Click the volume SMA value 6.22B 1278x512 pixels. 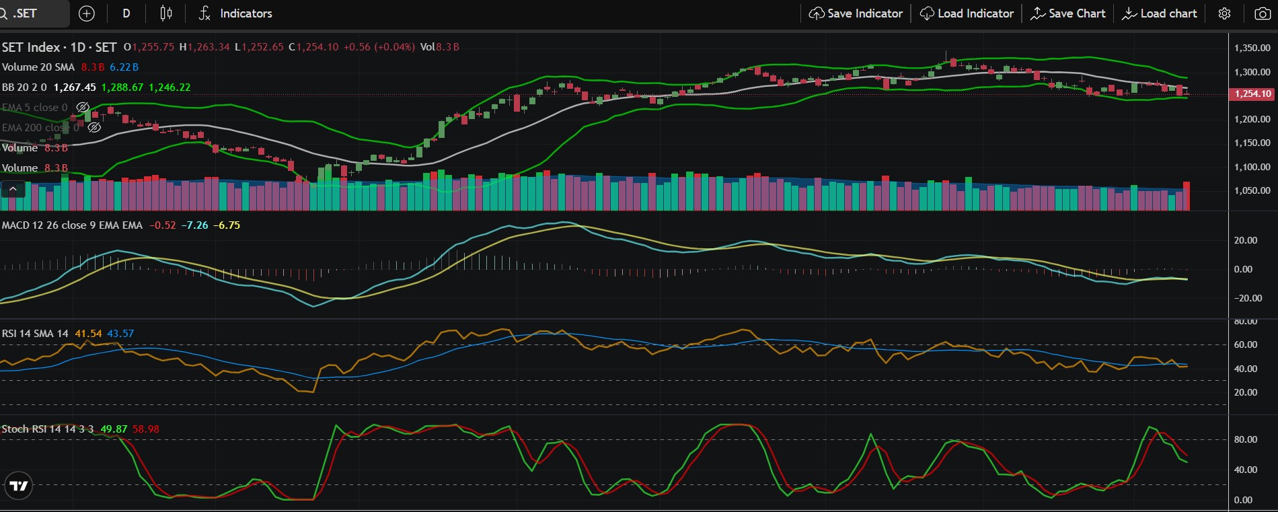click(x=124, y=67)
